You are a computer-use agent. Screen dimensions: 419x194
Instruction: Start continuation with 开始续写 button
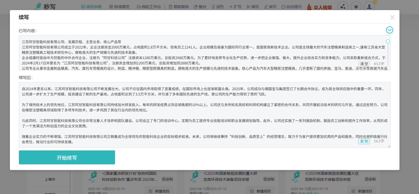(x=67, y=157)
